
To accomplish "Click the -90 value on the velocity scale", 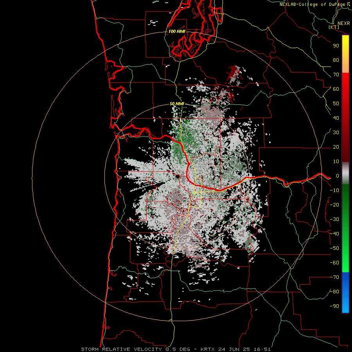I will tap(334, 306).
